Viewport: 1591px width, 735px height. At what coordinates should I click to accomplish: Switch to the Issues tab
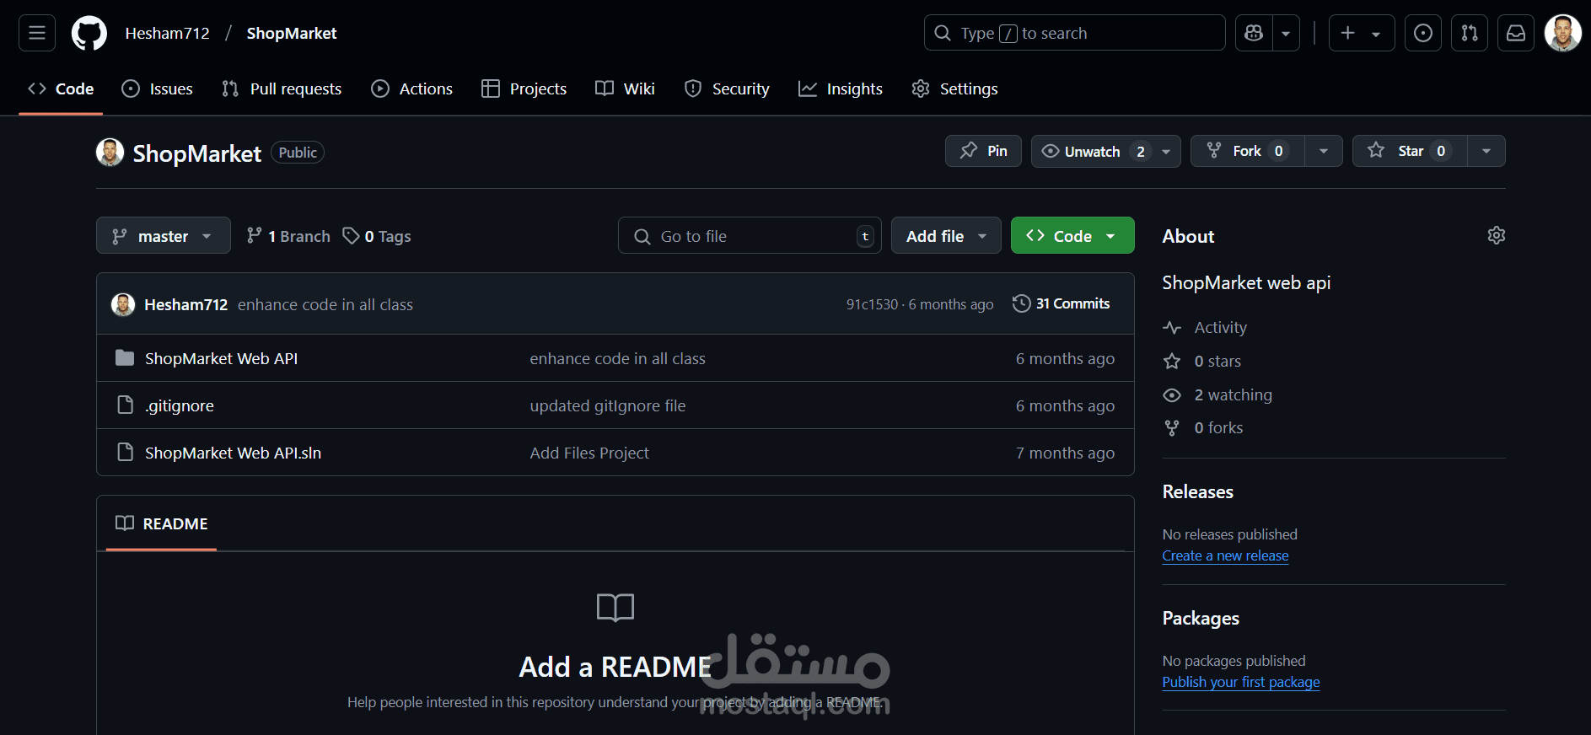pos(158,89)
